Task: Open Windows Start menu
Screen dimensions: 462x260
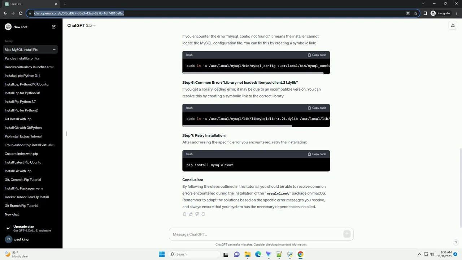Action: 162,254
